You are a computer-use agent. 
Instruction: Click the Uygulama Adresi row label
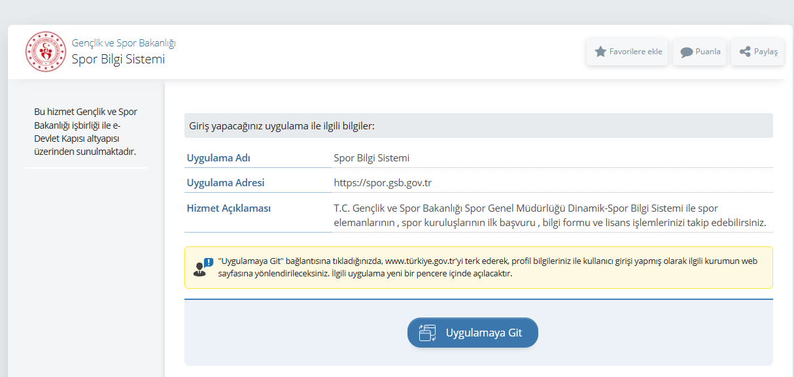(x=226, y=183)
